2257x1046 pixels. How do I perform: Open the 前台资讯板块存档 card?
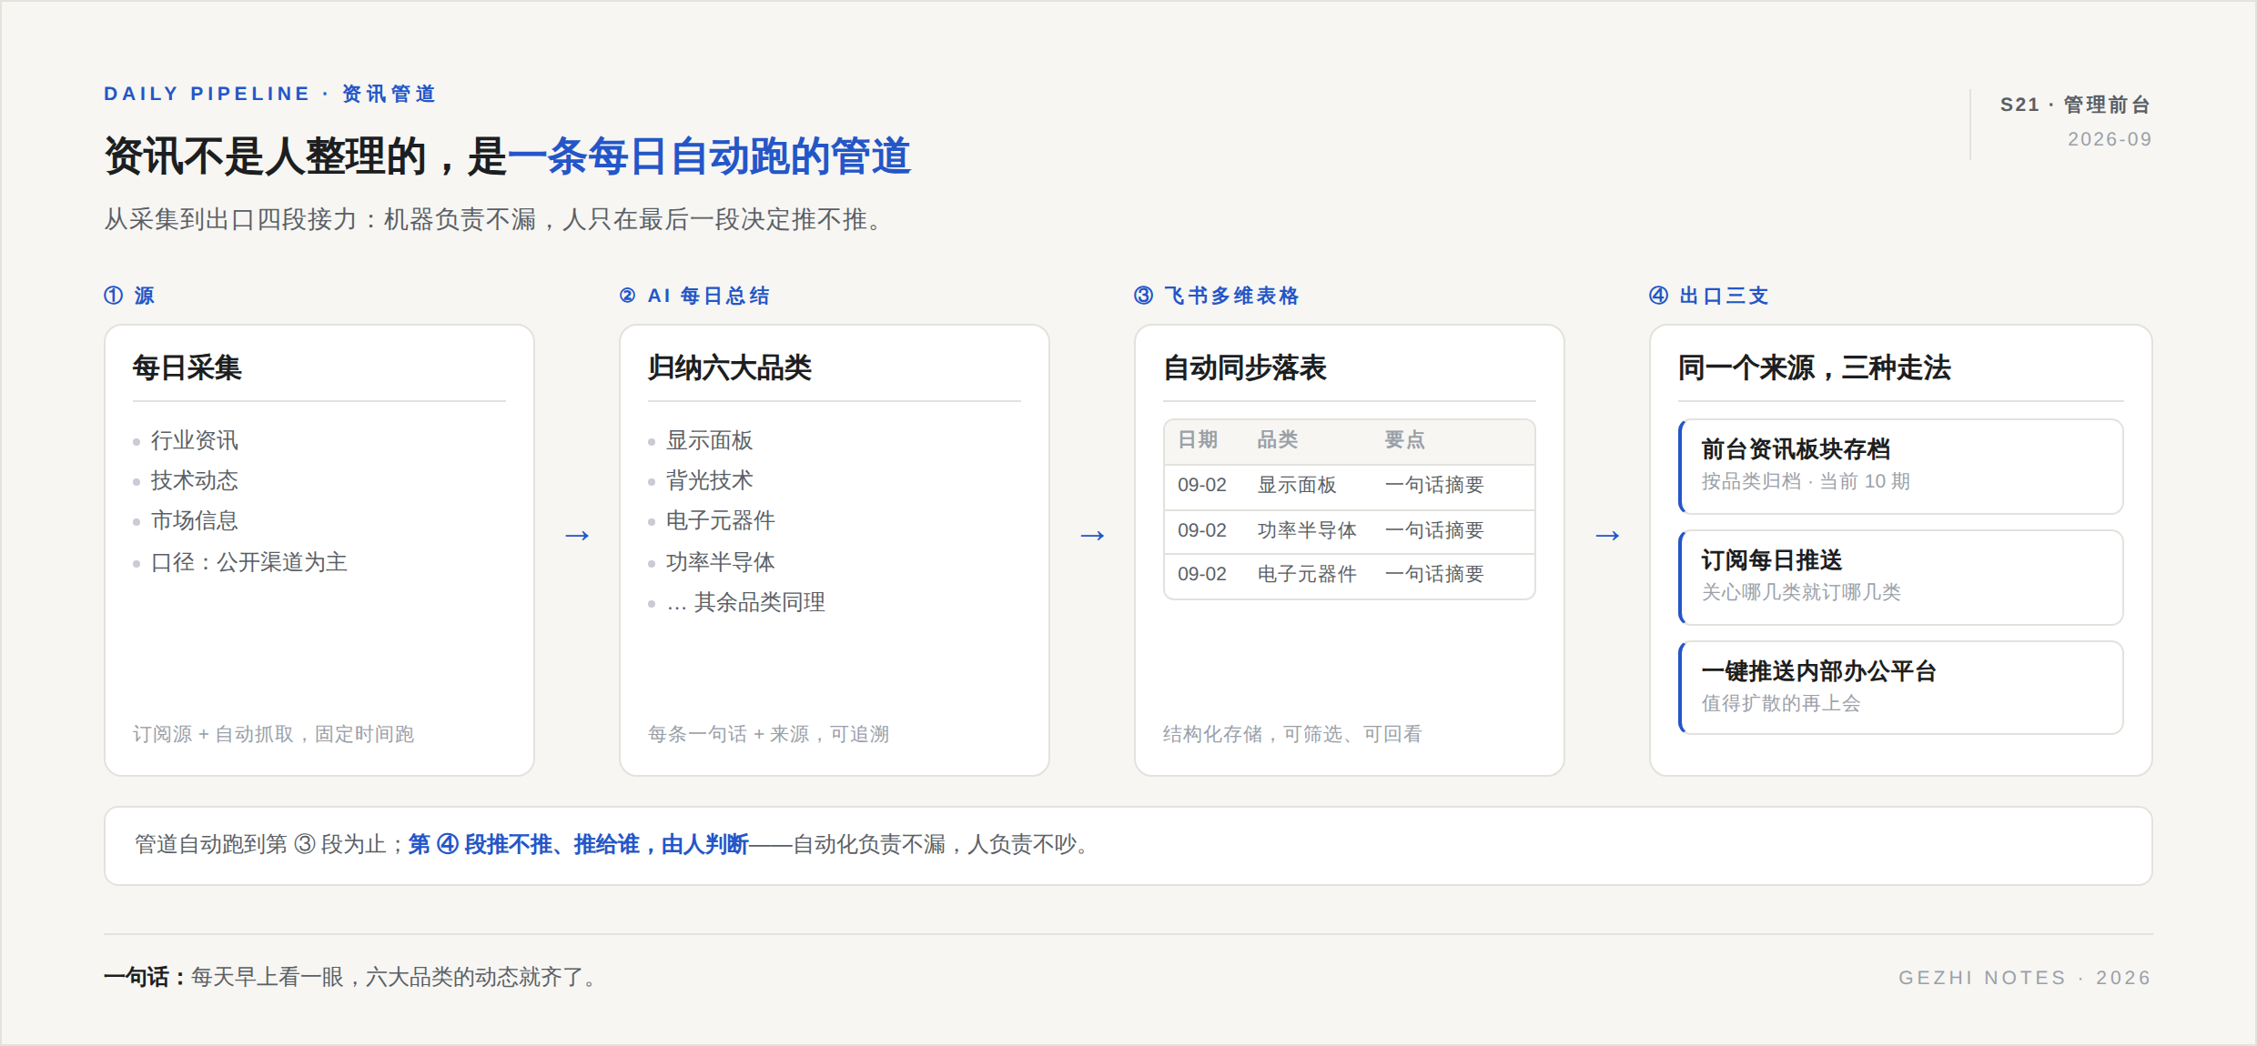pyautogui.click(x=1900, y=467)
